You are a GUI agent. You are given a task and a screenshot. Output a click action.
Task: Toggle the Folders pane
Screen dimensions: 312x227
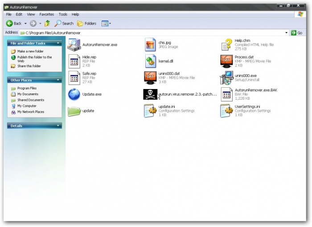(x=86, y=24)
